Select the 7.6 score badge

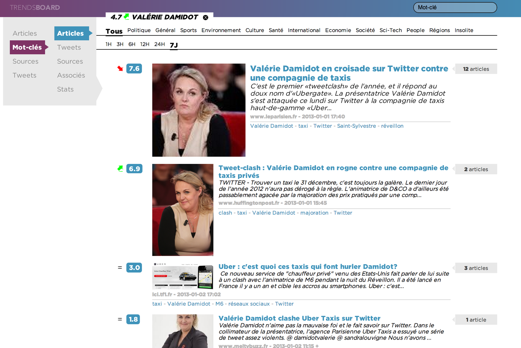click(134, 69)
